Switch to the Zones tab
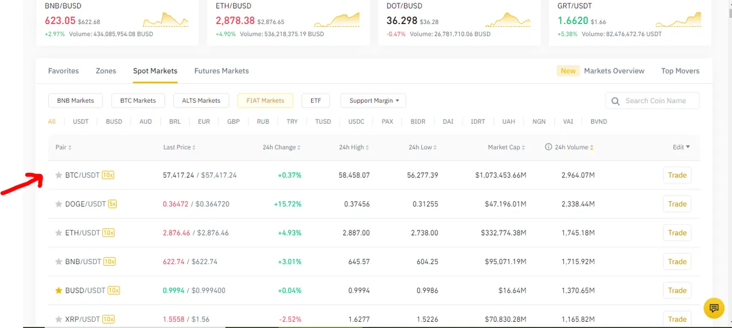Screen dimensions: 732x328 point(106,71)
